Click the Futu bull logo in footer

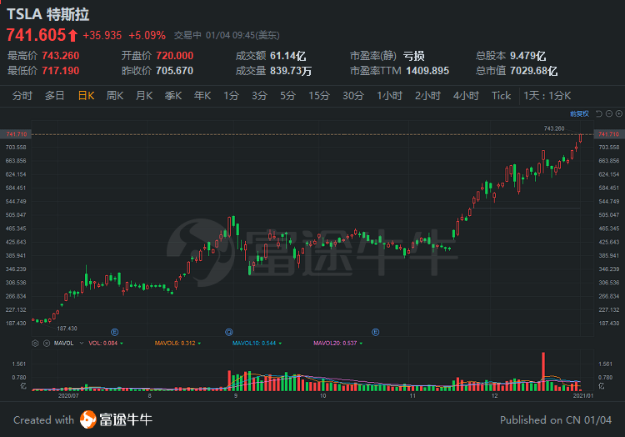[x=88, y=419]
